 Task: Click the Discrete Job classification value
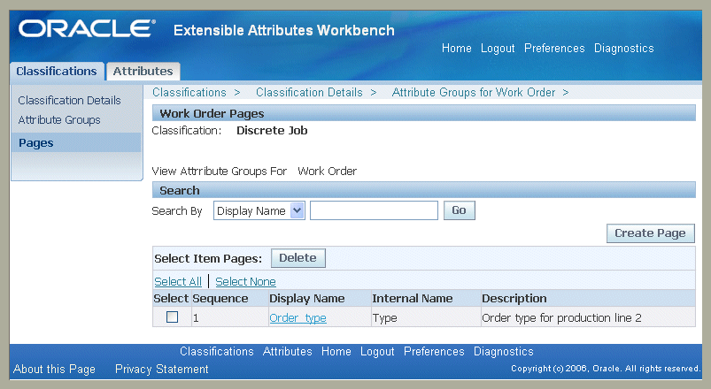click(272, 131)
